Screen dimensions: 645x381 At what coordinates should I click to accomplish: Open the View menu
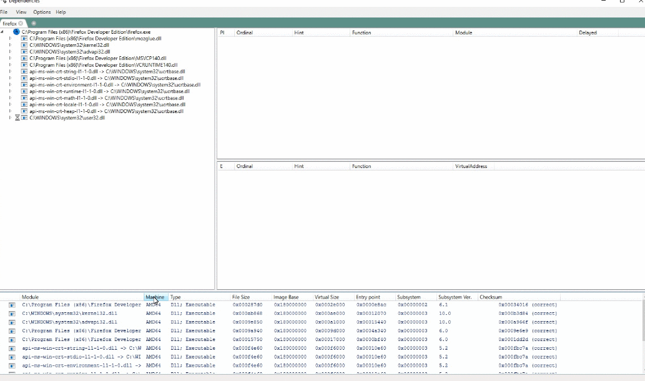[x=21, y=12]
